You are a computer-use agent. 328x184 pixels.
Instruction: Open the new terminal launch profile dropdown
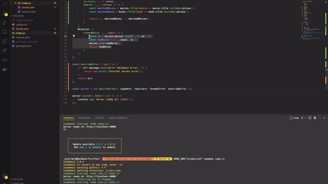coord(305,118)
